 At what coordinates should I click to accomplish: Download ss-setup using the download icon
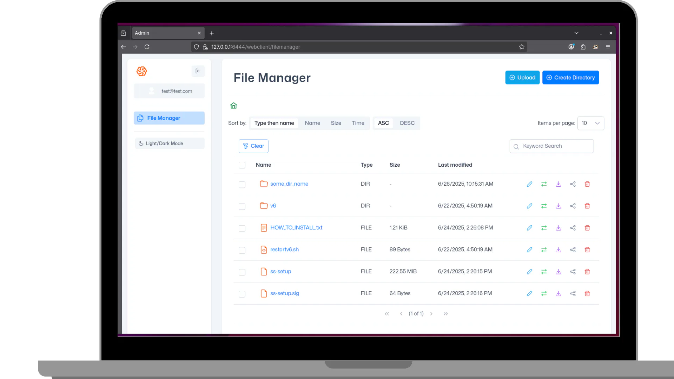tap(558, 272)
